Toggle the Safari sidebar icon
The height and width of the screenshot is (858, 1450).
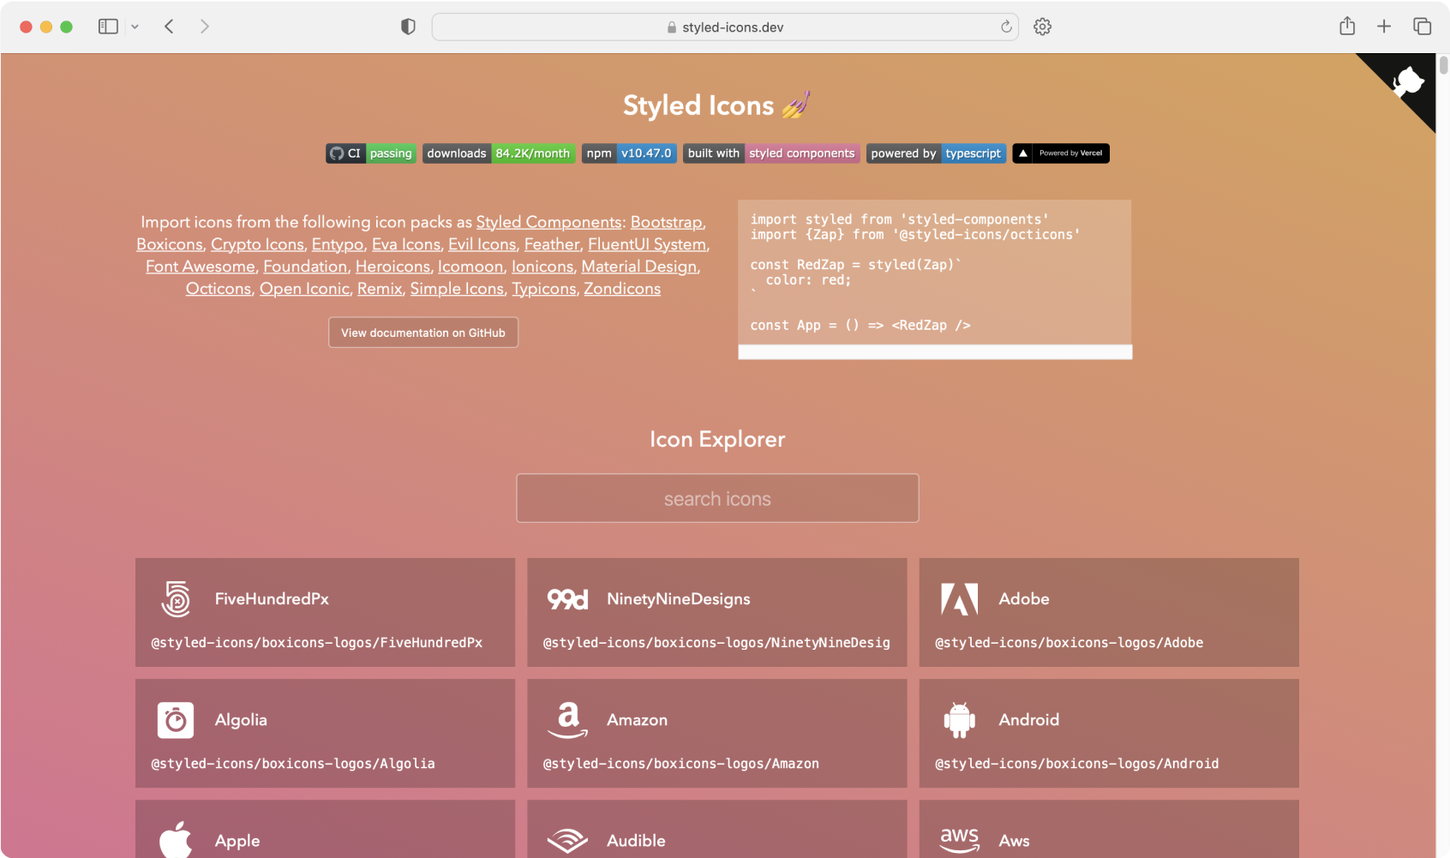click(x=108, y=27)
